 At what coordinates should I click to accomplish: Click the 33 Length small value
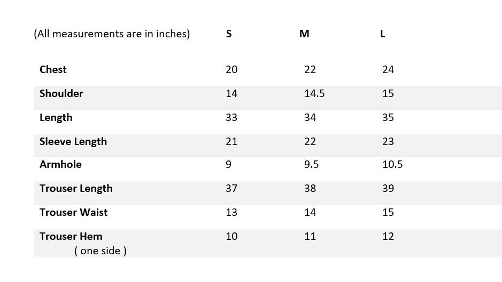pyautogui.click(x=231, y=118)
